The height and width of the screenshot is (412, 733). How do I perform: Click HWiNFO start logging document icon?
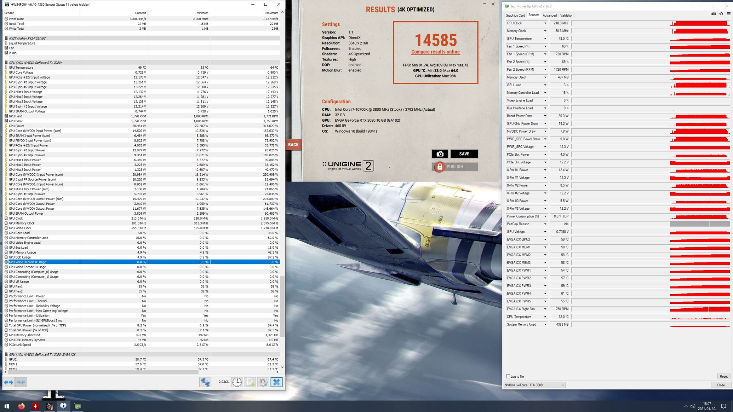(x=250, y=382)
